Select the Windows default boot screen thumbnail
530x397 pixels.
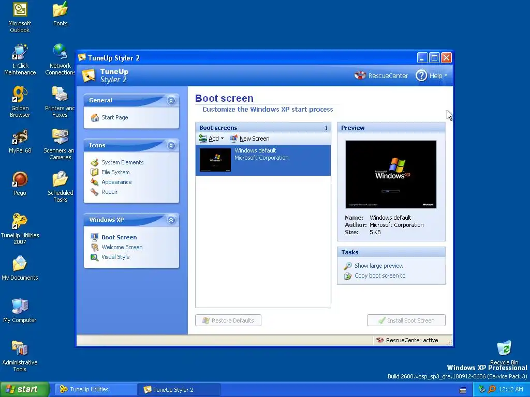(x=215, y=160)
